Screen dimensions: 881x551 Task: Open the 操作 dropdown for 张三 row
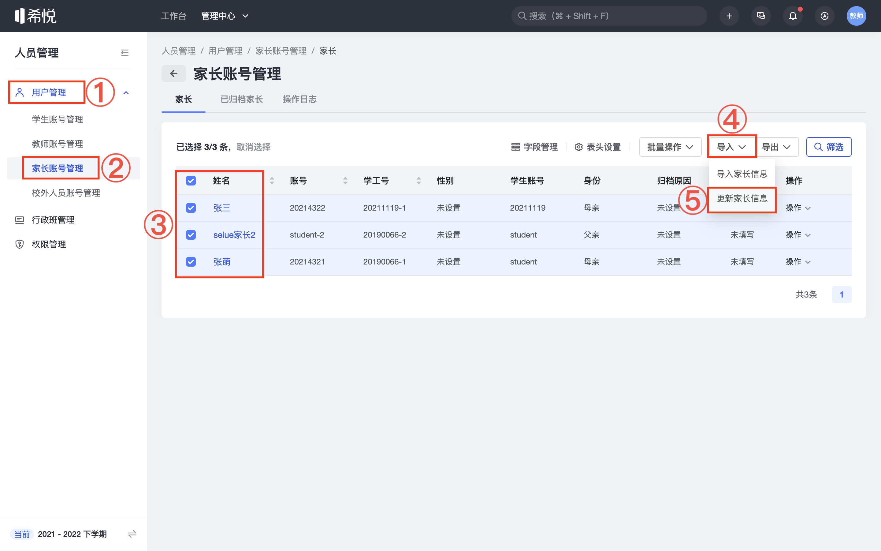[798, 208]
